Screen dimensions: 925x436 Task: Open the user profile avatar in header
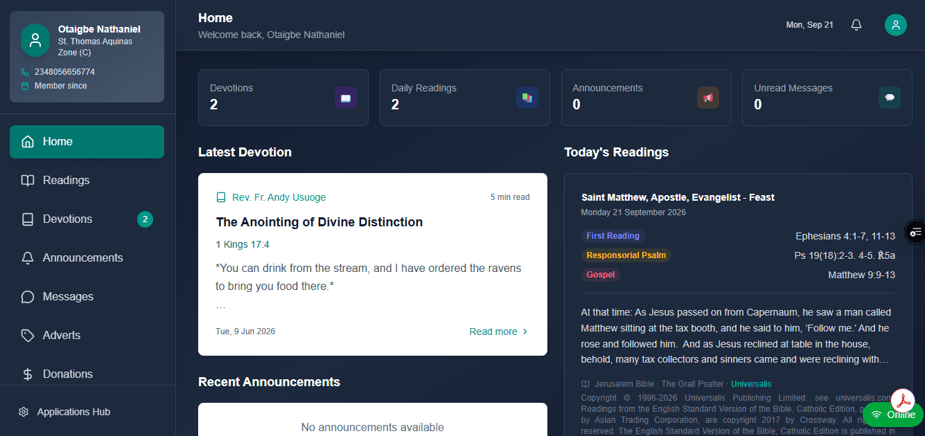click(x=896, y=25)
